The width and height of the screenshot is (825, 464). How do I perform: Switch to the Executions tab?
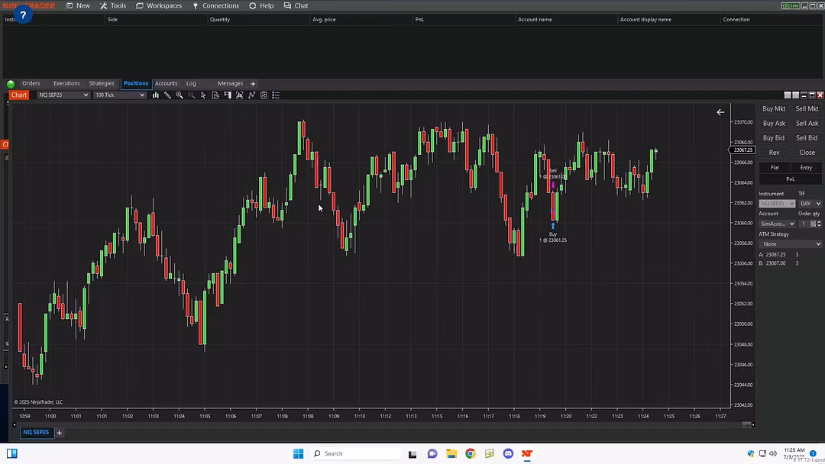click(x=66, y=83)
